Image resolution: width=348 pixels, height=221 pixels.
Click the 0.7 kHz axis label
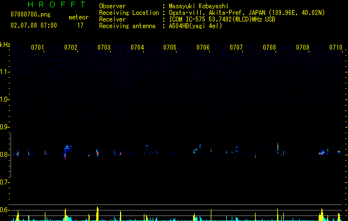coord(4,182)
